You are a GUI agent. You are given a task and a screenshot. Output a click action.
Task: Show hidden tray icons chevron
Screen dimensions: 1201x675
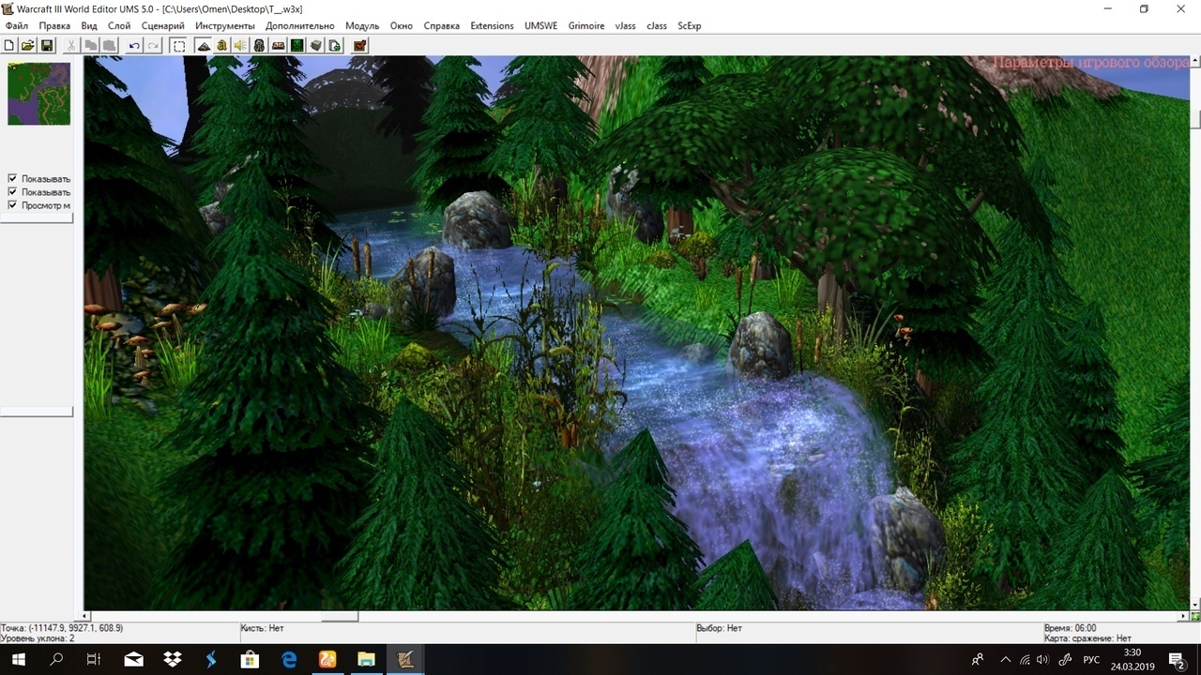tap(1006, 660)
